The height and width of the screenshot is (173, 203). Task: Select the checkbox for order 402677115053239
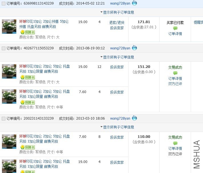pyautogui.click(x=3, y=48)
